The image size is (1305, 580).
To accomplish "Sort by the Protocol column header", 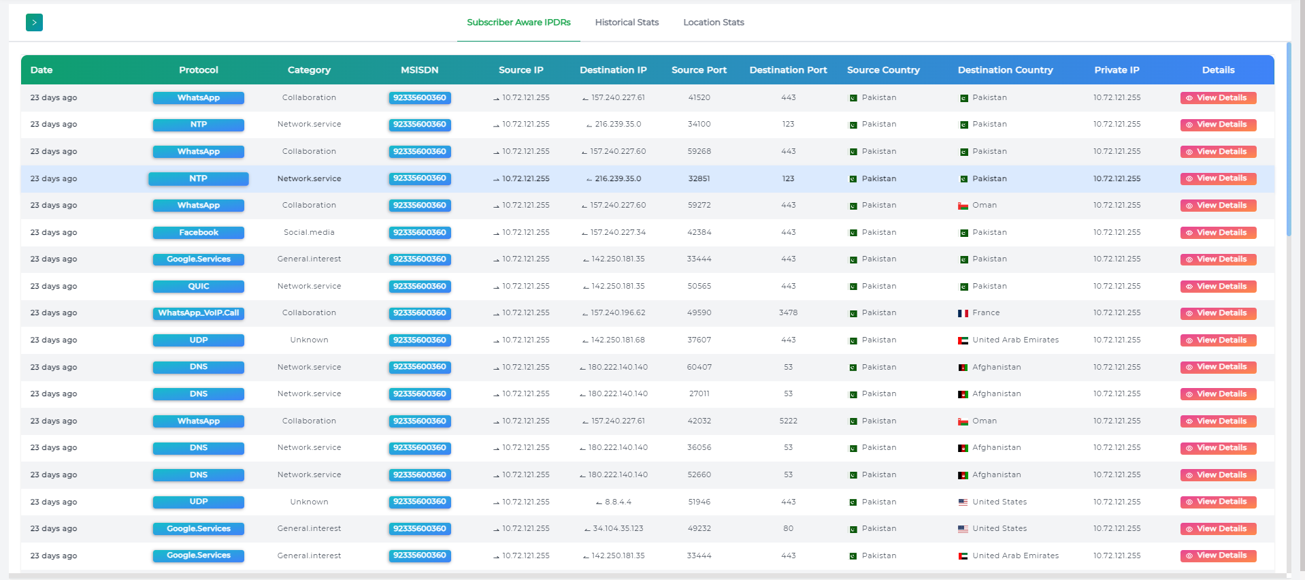I will point(198,70).
